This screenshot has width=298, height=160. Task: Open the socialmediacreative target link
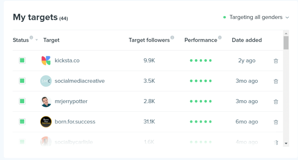pos(79,81)
